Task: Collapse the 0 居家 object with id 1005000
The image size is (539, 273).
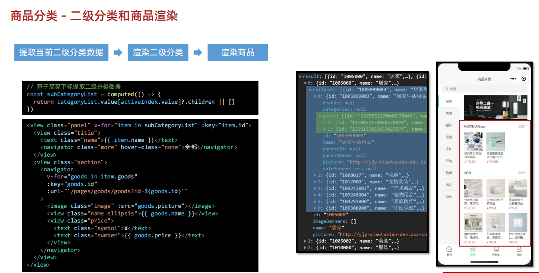Action: pos(305,83)
